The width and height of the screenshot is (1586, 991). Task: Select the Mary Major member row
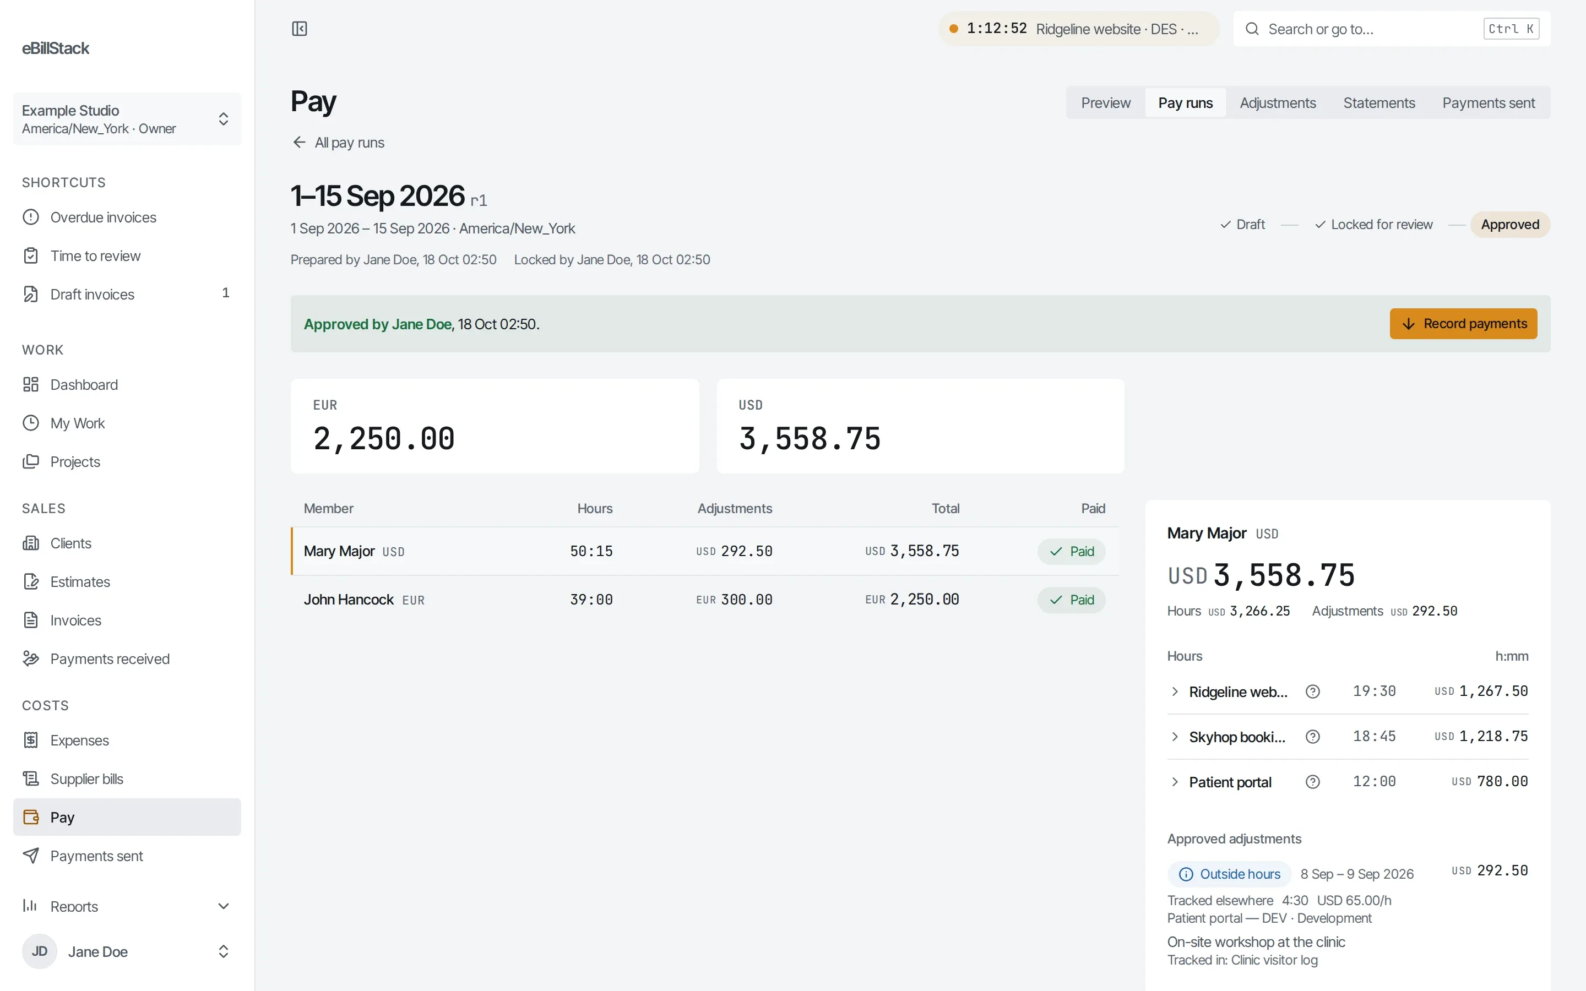704,552
